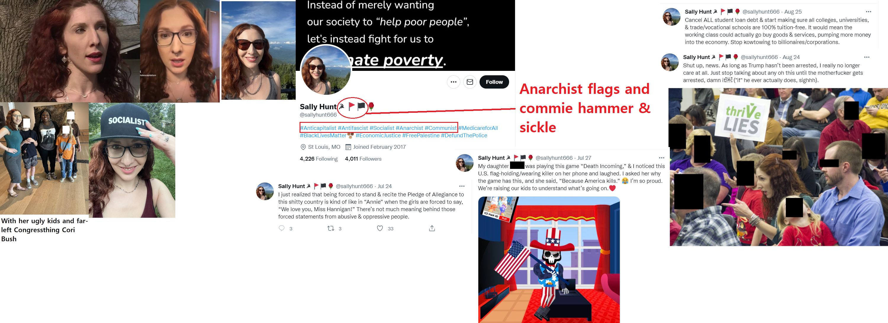Open the more menu on the Aug 24 tweet
The height and width of the screenshot is (323, 888).
[867, 57]
